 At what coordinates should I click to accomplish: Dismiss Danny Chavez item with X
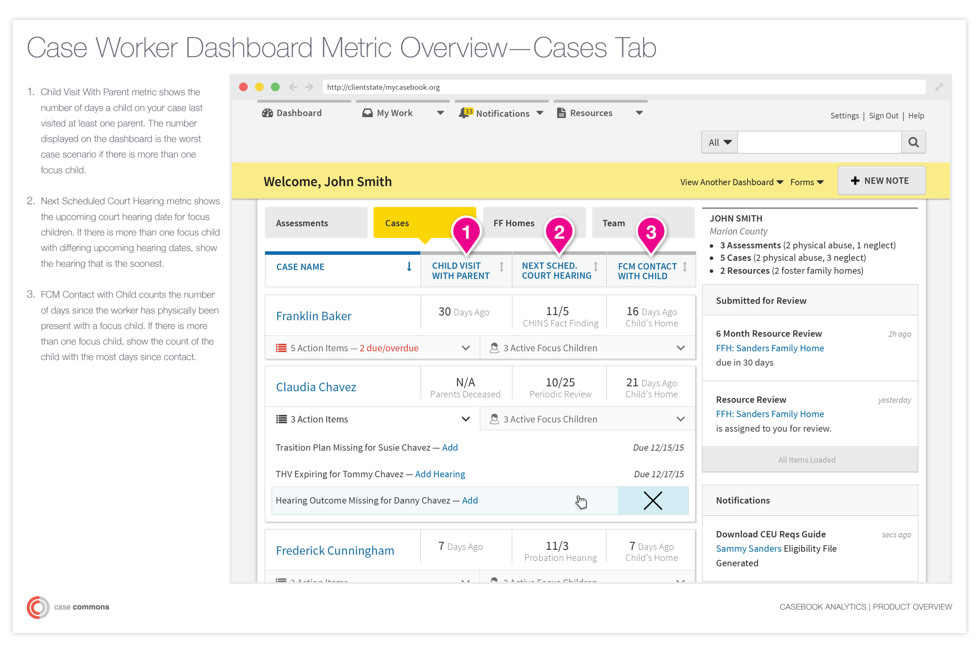click(652, 501)
